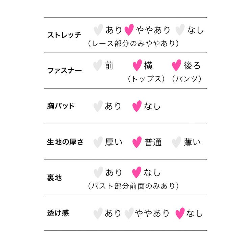The image size is (250, 250).
Task: Select the gray heart for 生地の厚さ 厚い
Action: (x=98, y=142)
